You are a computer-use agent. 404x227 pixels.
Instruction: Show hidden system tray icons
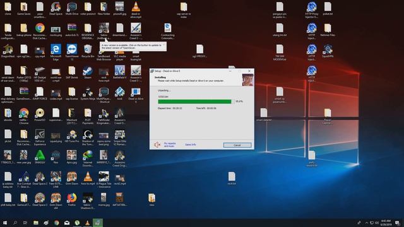[367, 223]
